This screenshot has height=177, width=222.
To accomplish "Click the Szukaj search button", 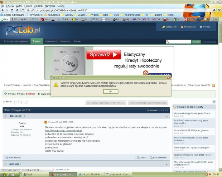I will [196, 41].
